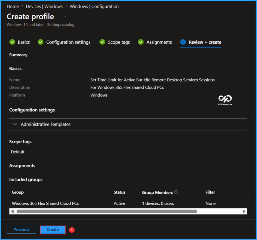This screenshot has height=240, width=257.
Task: Click the '1 devices, 0 users' cell
Action: tap(158, 203)
